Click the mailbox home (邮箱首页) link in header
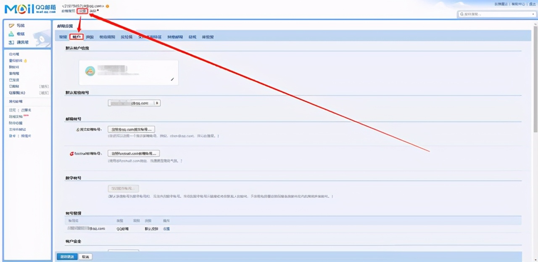 (69, 11)
